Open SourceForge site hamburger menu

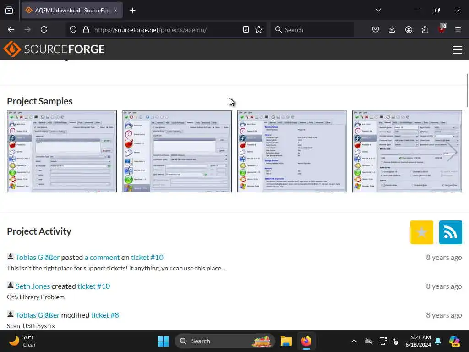coord(458,49)
